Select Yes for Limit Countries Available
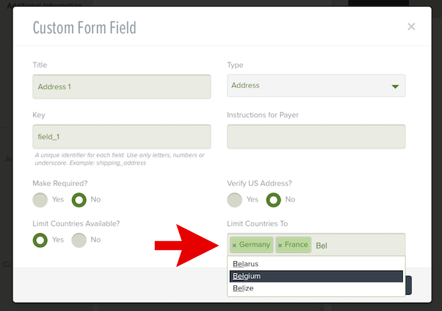Image resolution: width=442 pixels, height=311 pixels. click(x=41, y=240)
